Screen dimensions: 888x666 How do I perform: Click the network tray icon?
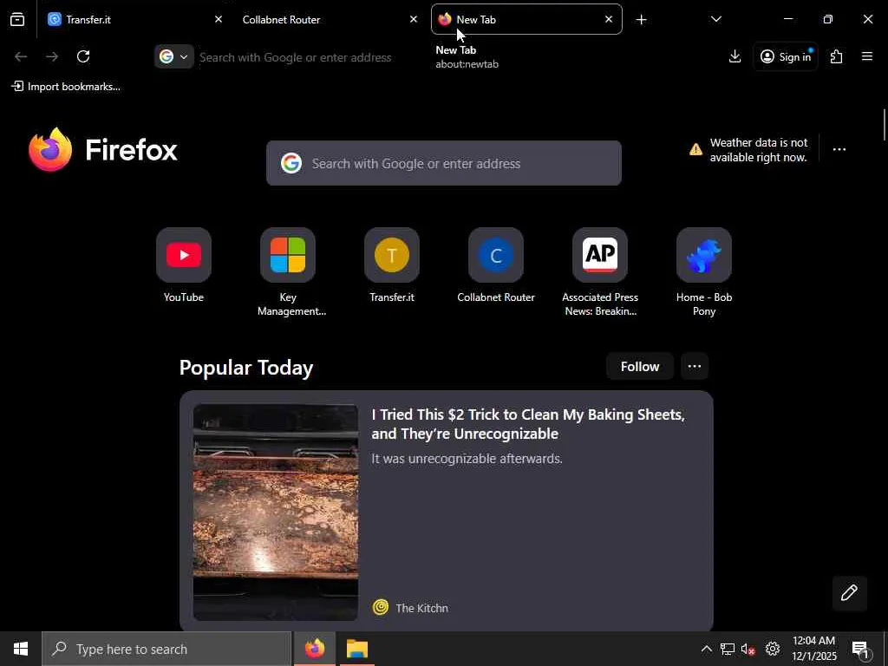click(x=728, y=649)
